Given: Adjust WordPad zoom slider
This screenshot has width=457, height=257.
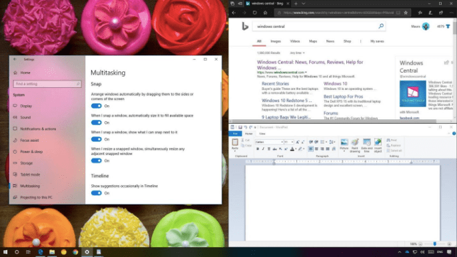Looking at the screenshot, I should click(434, 244).
